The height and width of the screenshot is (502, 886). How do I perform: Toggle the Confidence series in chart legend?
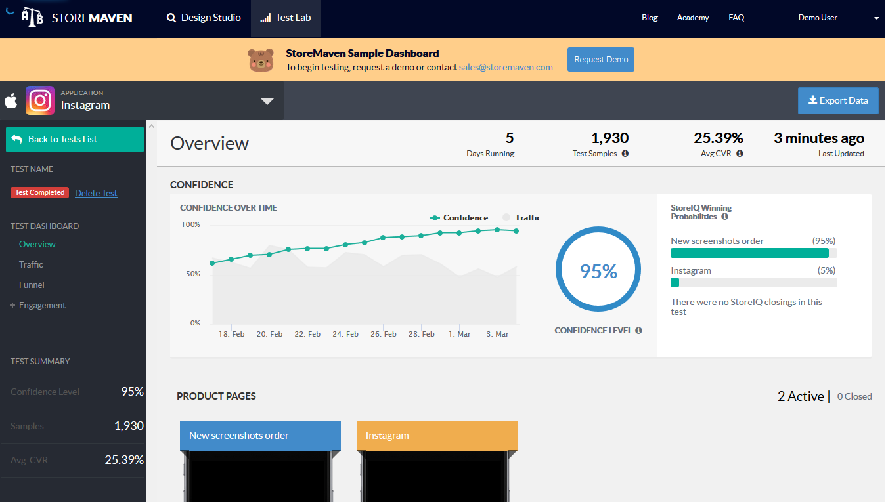(459, 218)
